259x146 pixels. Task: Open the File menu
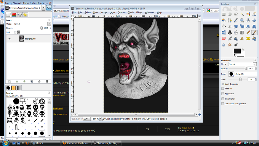tap(74, 13)
